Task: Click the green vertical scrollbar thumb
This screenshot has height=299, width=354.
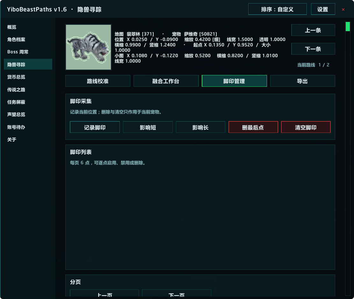Action: coord(348,27)
